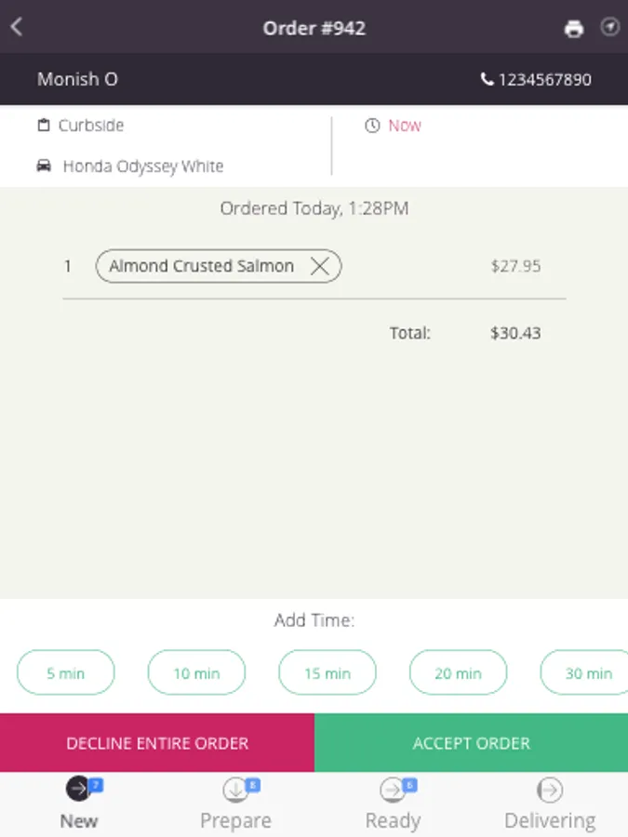Select 20 min add time

pyautogui.click(x=459, y=673)
